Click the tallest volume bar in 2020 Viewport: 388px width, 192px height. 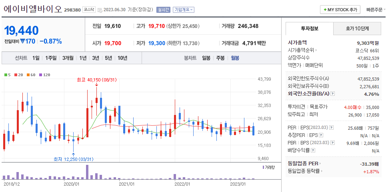87,172
